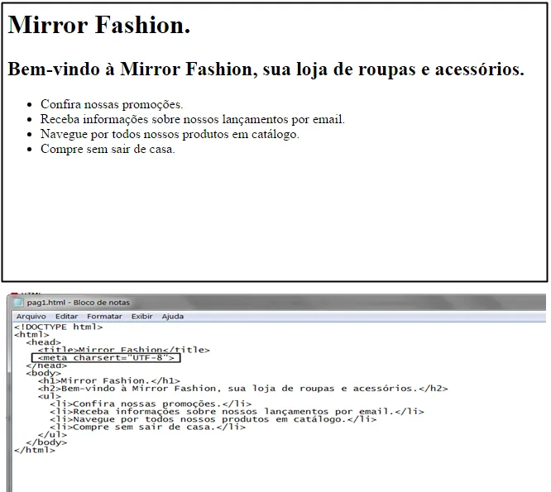Open the Editar menu
The image size is (551, 492).
pos(66,317)
